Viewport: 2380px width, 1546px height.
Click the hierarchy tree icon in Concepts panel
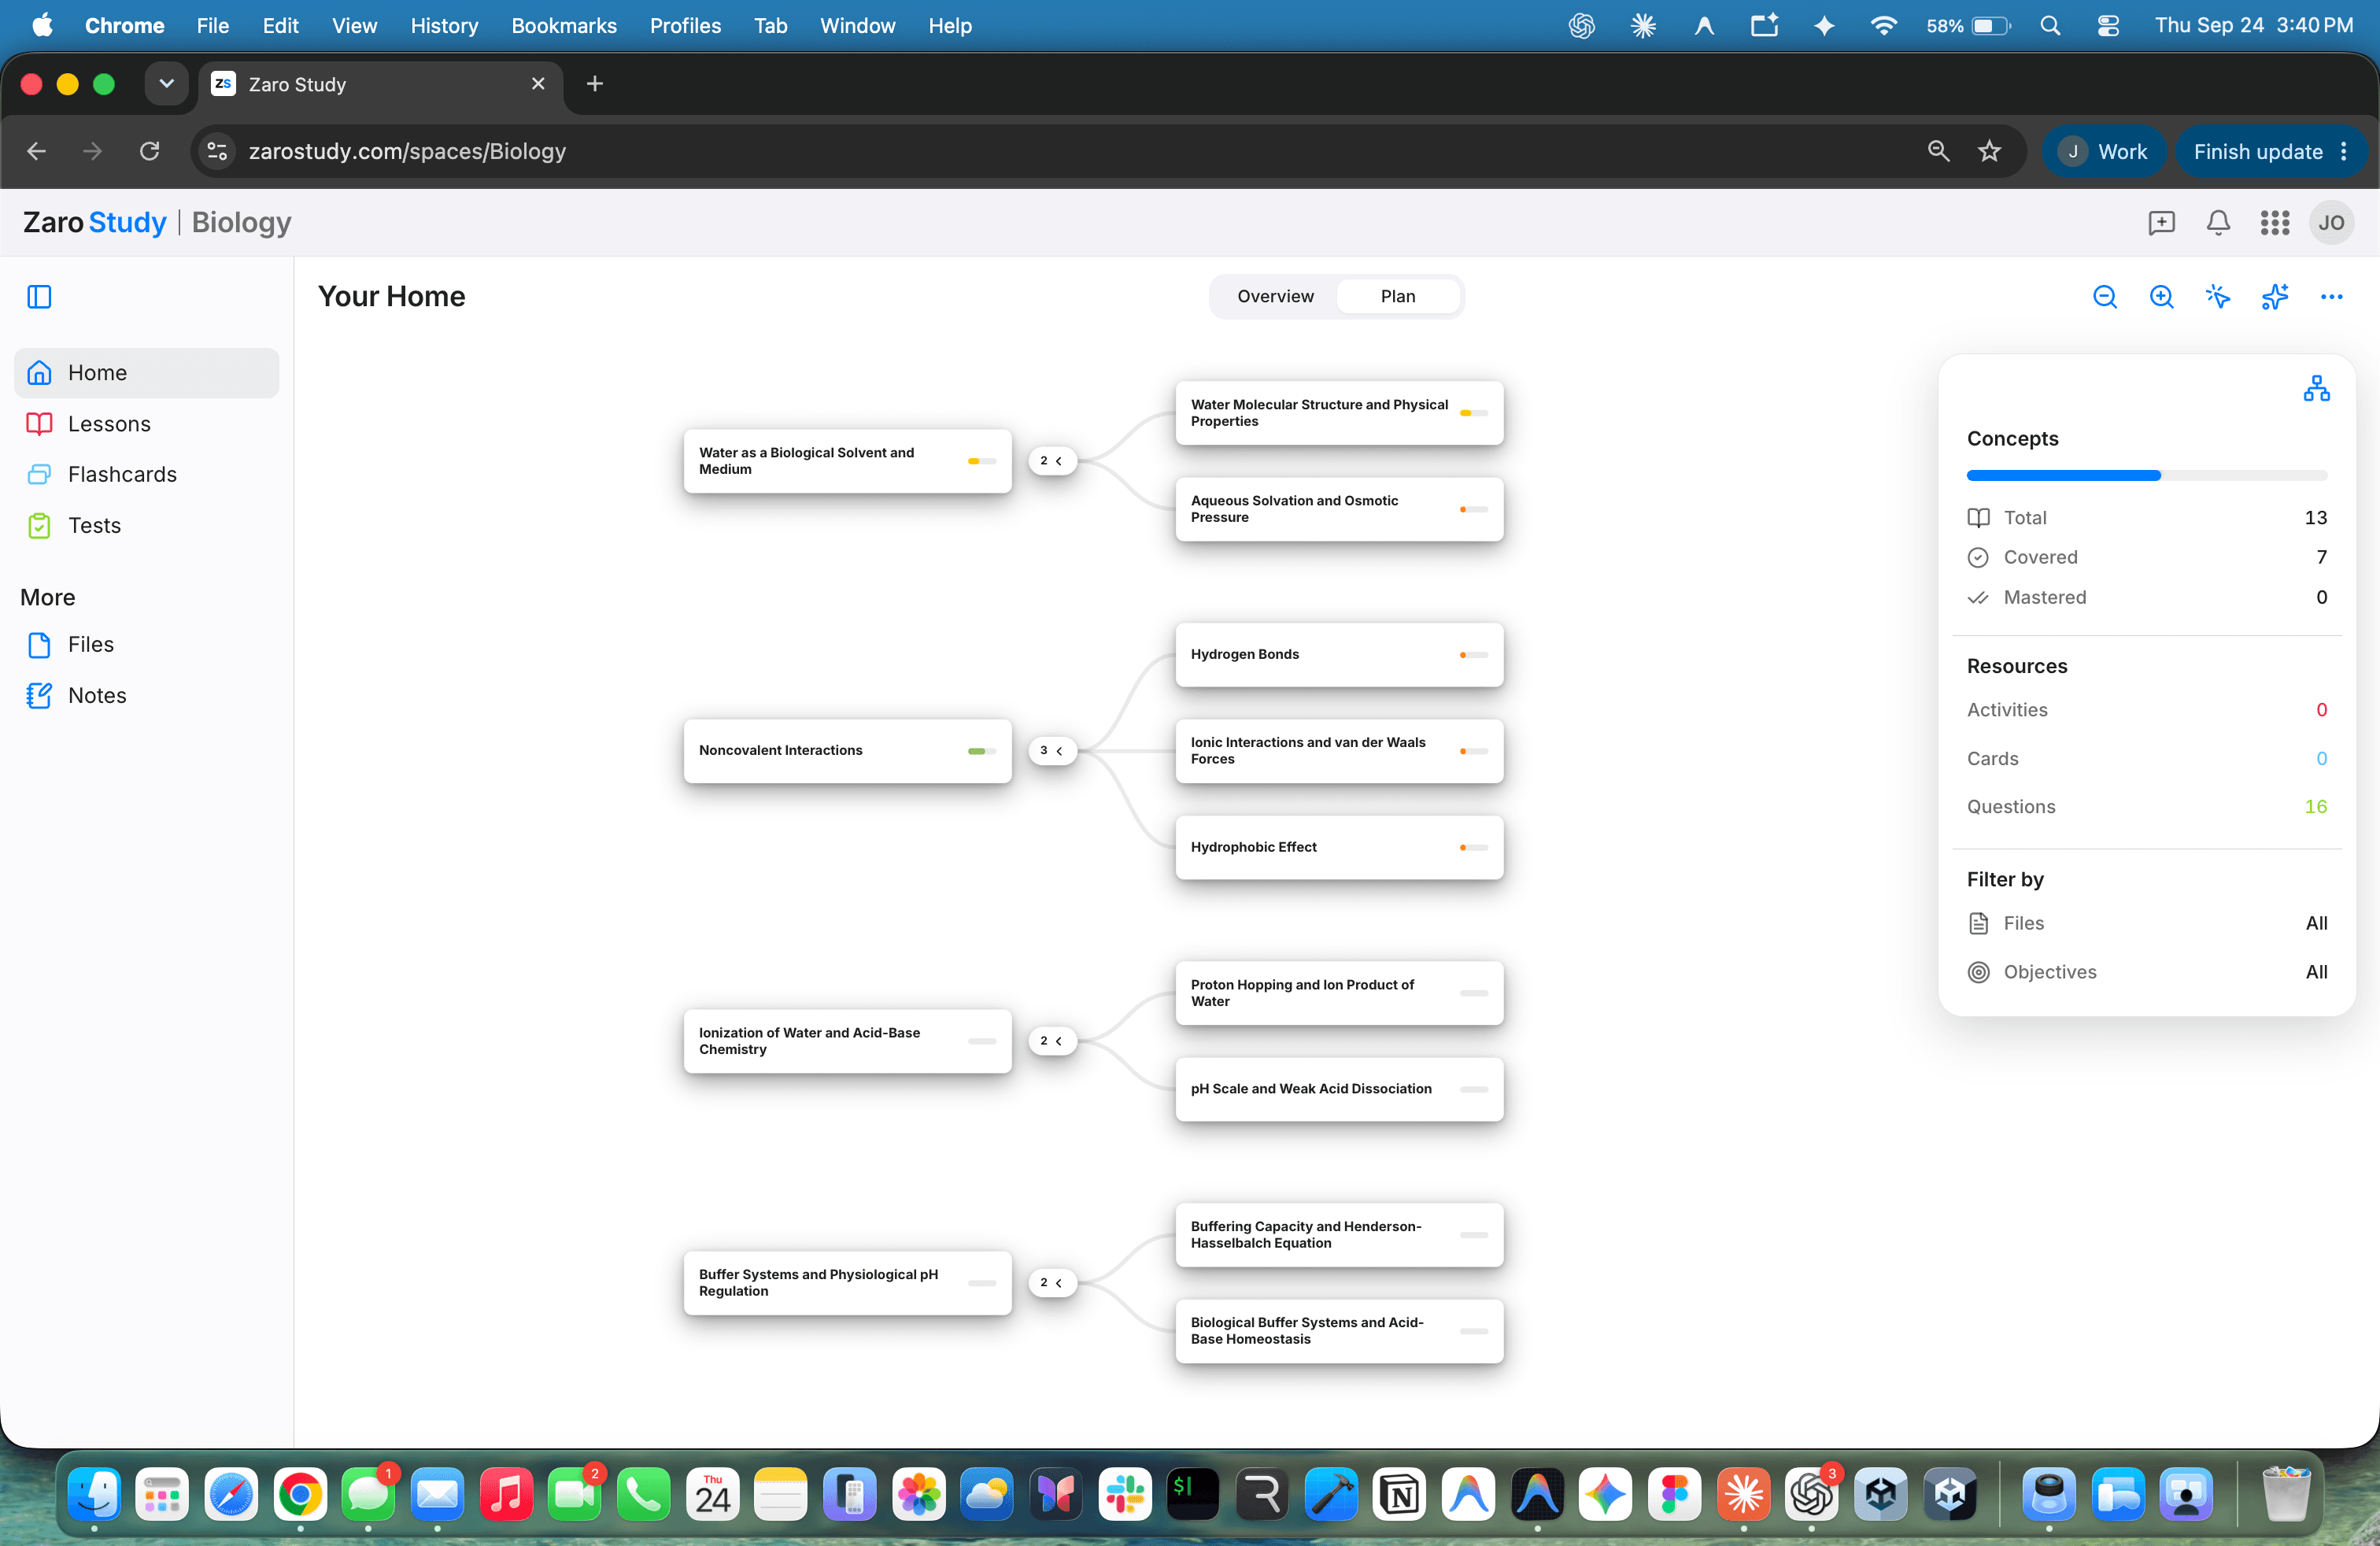(x=2316, y=388)
